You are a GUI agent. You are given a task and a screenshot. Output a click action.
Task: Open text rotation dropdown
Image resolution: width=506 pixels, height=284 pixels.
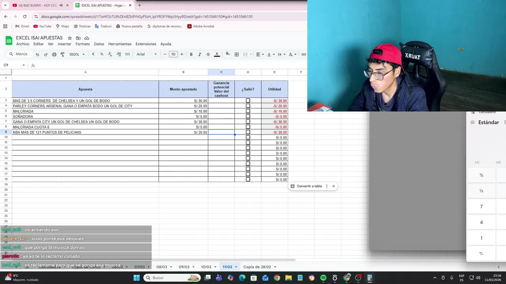click(x=292, y=54)
